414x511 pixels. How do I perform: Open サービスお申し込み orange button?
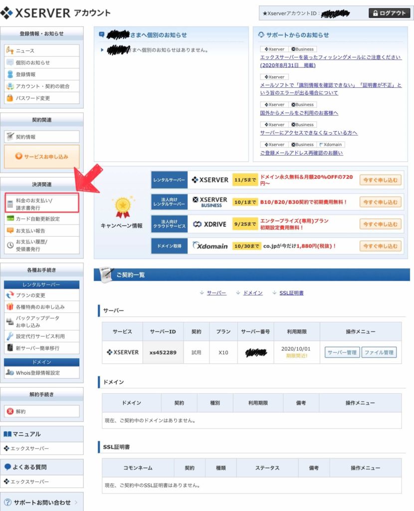point(42,156)
